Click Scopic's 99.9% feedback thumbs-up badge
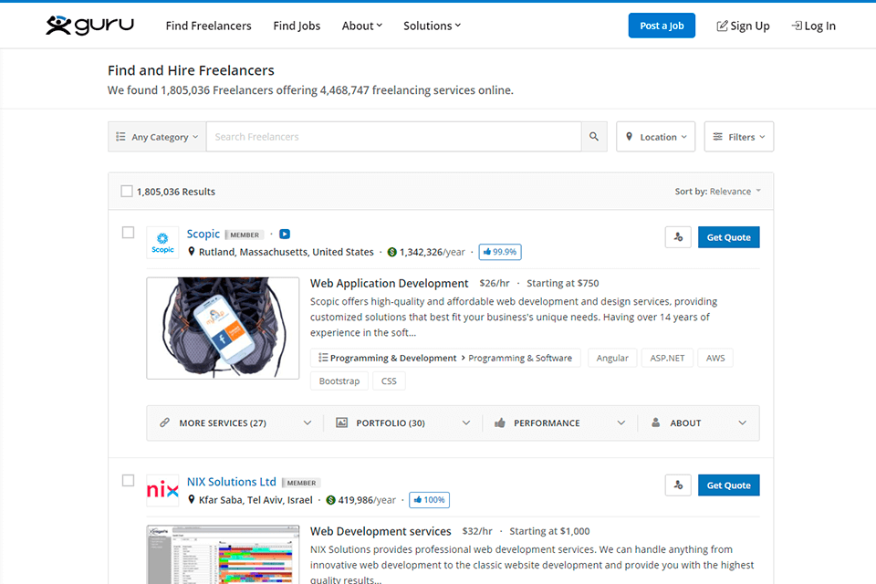Image resolution: width=876 pixels, height=584 pixels. (500, 252)
